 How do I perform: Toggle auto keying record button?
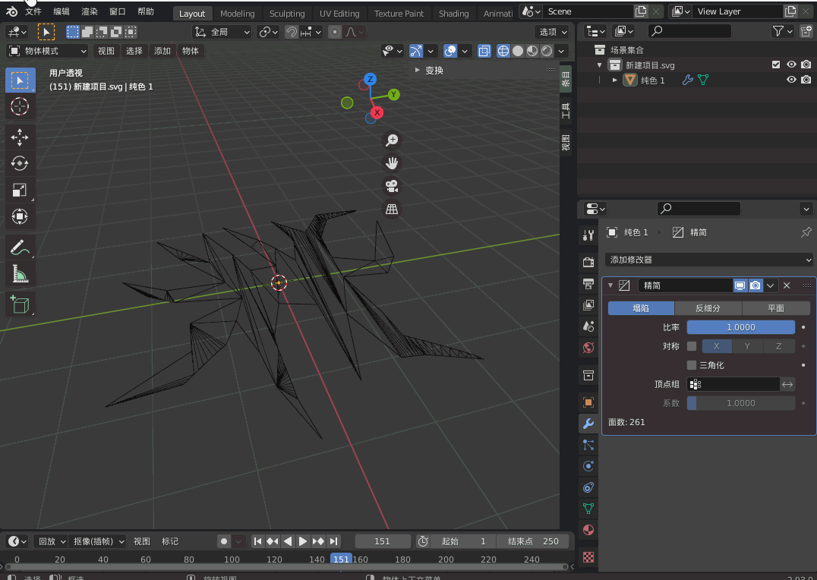coord(224,541)
